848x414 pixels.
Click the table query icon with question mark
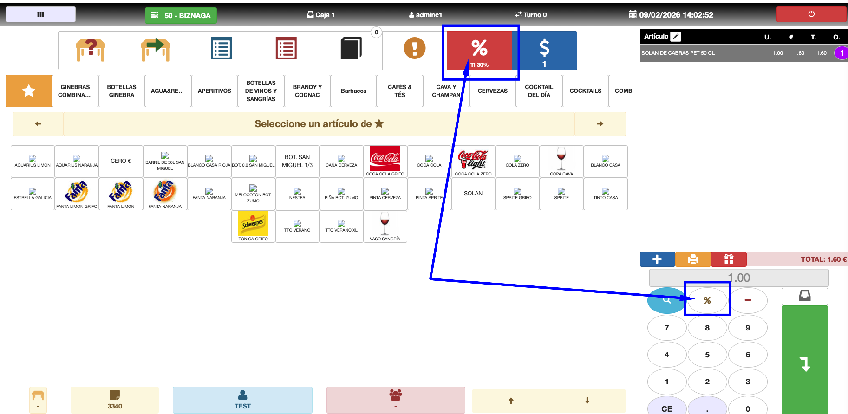coord(91,50)
